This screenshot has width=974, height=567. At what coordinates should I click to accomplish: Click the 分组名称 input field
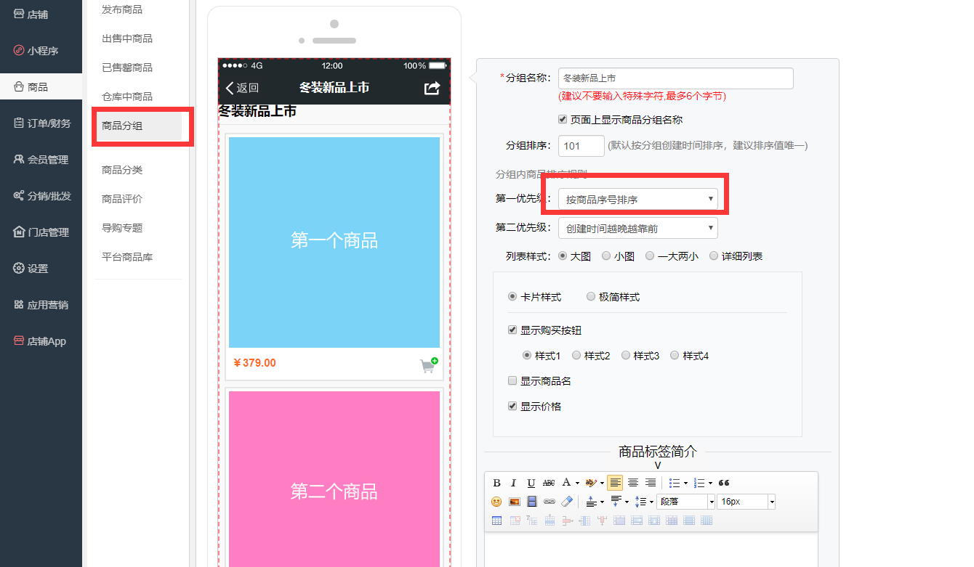pos(675,78)
